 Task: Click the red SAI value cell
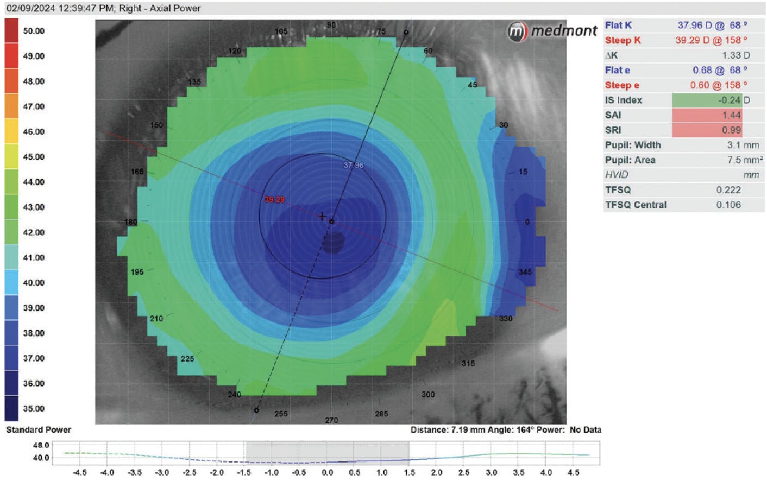pyautogui.click(x=707, y=115)
